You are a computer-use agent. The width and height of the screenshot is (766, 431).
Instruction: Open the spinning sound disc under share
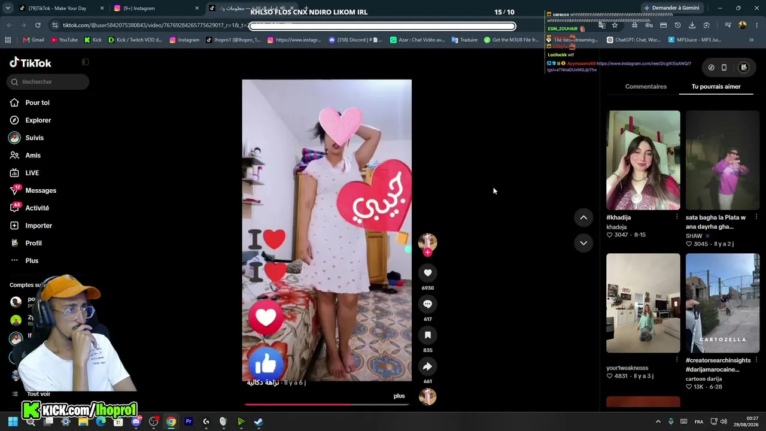click(x=427, y=396)
